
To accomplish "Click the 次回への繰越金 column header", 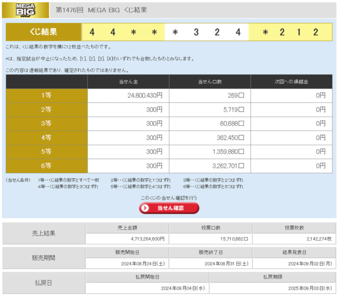I will (x=292, y=82).
